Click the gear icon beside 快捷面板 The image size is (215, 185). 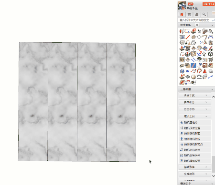[197, 25]
